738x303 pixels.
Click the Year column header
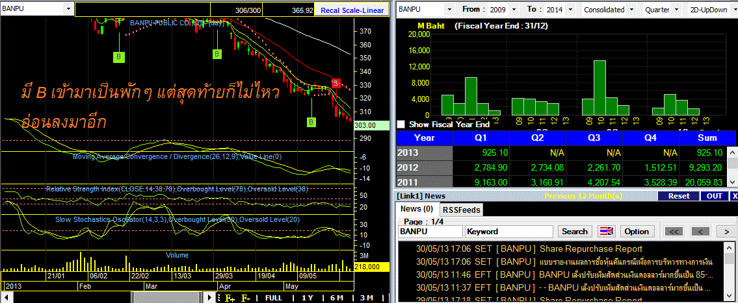425,138
